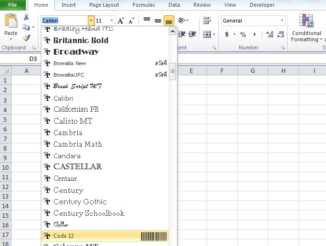
Task: Decrease font size with Shrink Font
Action: click(131, 21)
